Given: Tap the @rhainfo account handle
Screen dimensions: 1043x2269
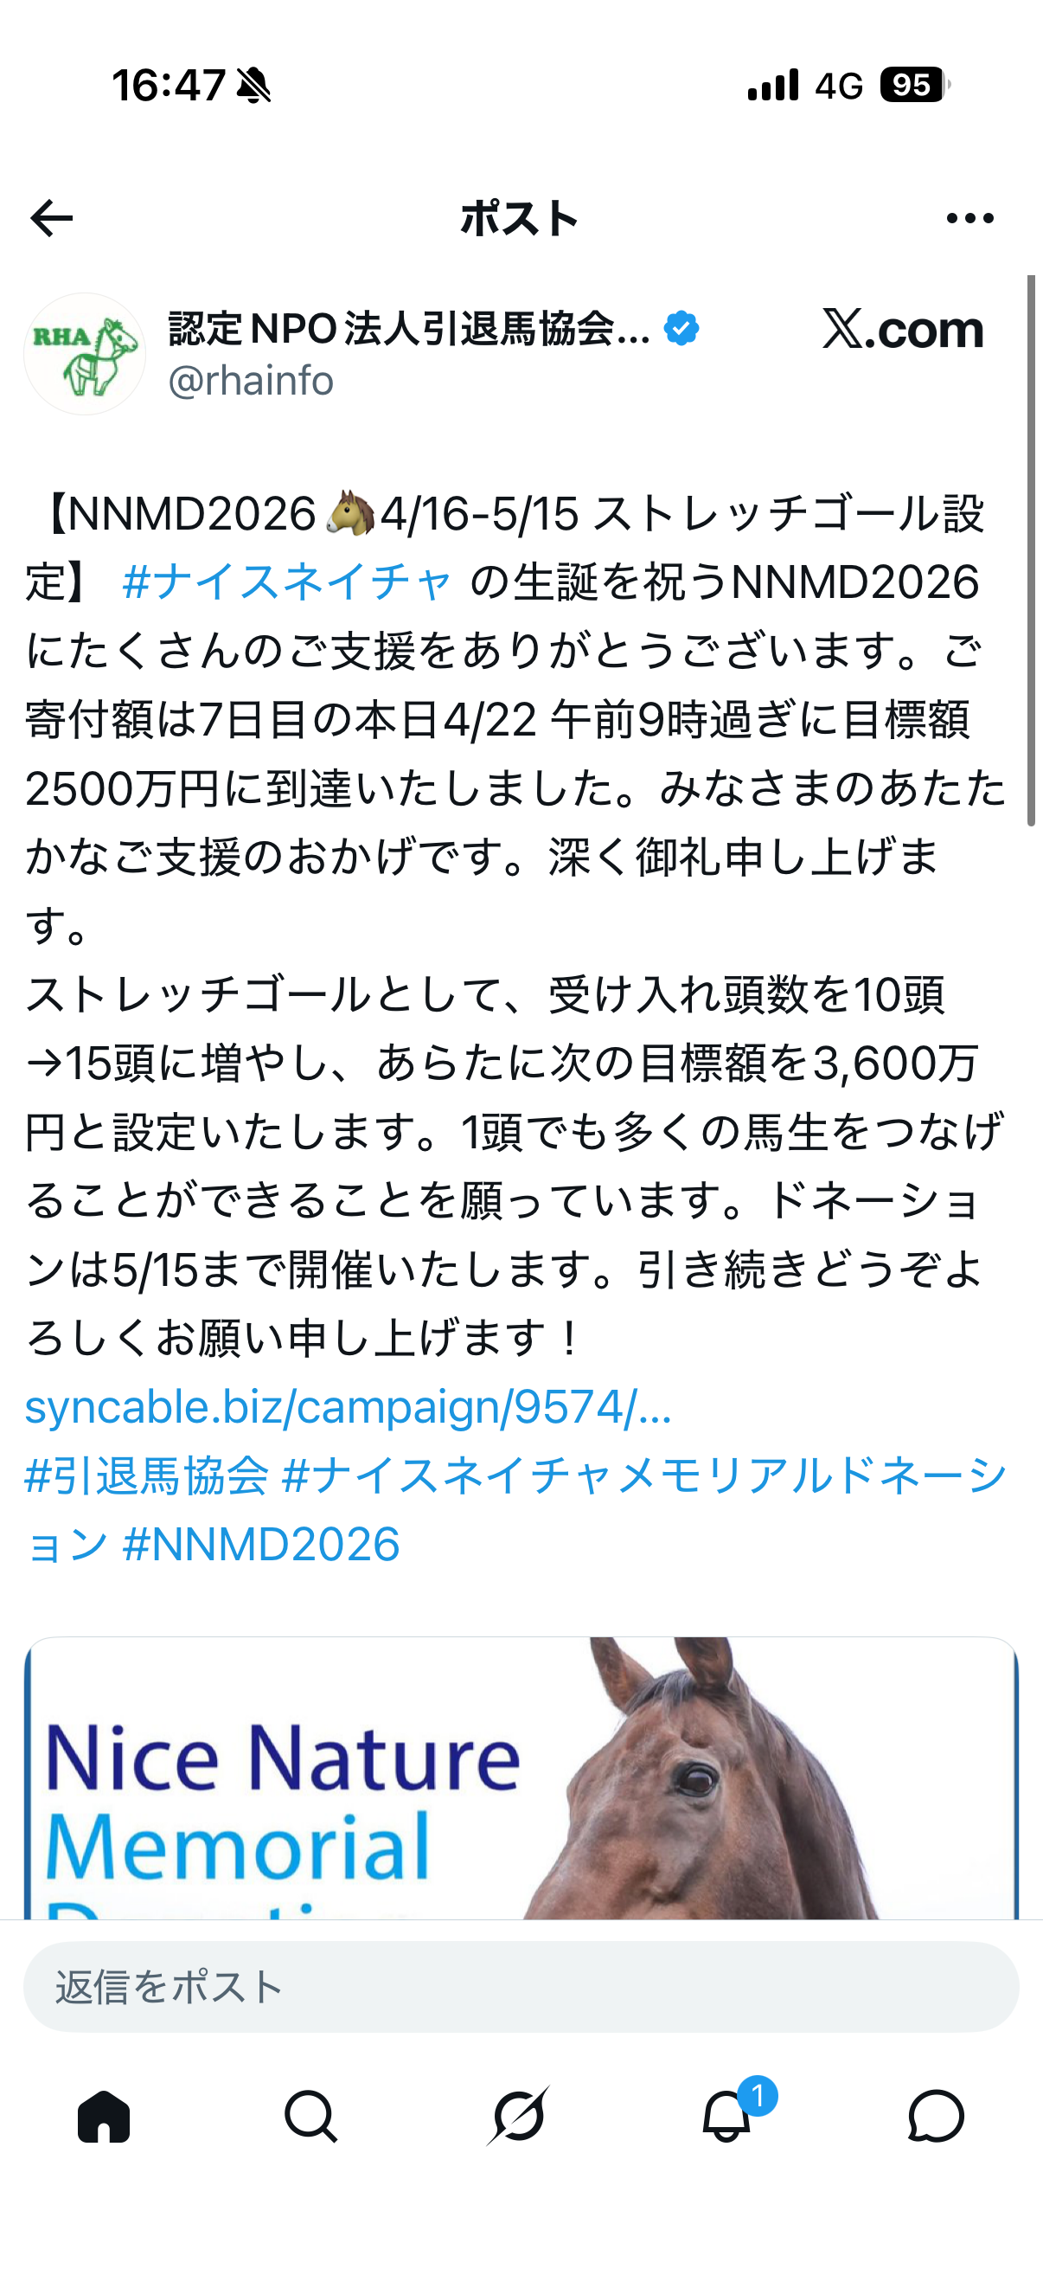Looking at the screenshot, I should click(x=251, y=381).
